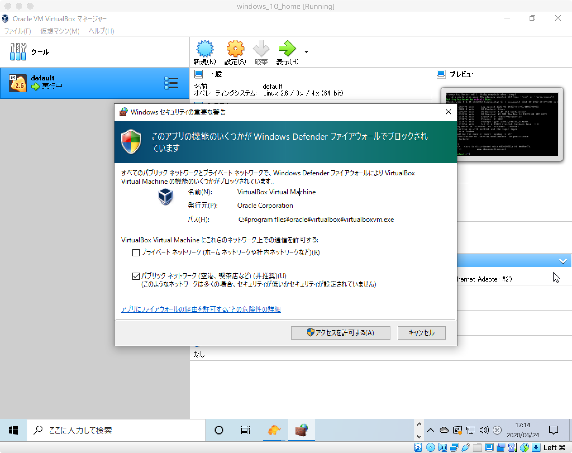Viewport: 572px width, 453px height.
Task: Enable the private network checkbox
Action: [136, 253]
